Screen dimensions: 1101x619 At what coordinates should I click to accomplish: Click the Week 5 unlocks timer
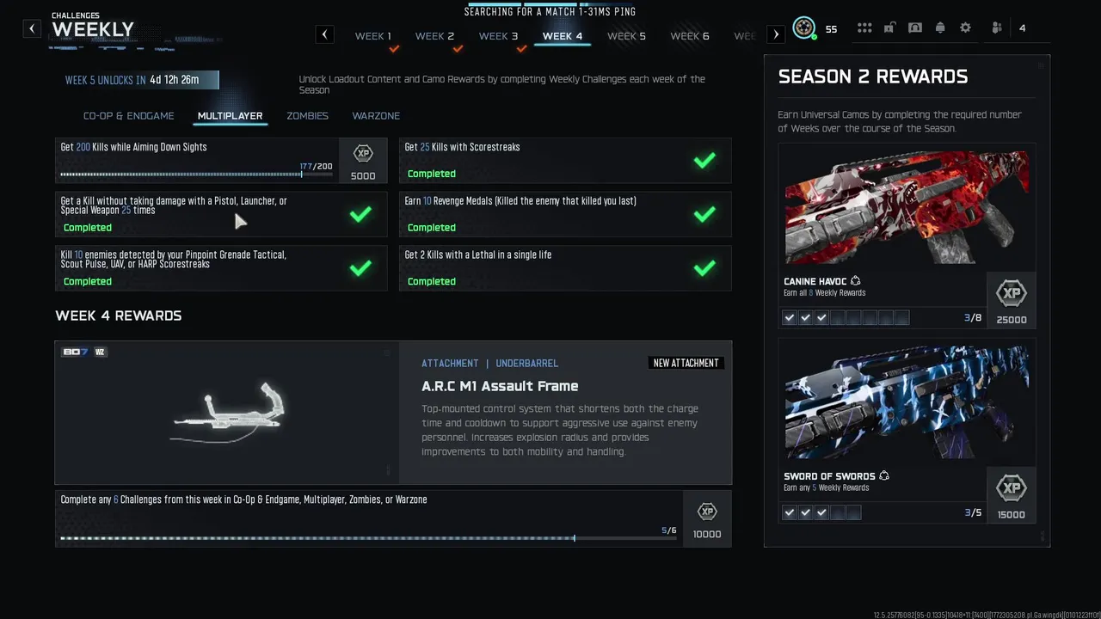tap(138, 80)
